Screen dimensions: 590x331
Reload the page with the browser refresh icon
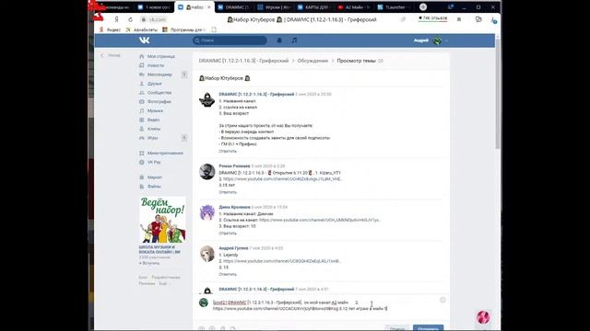pyautogui.click(x=130, y=19)
